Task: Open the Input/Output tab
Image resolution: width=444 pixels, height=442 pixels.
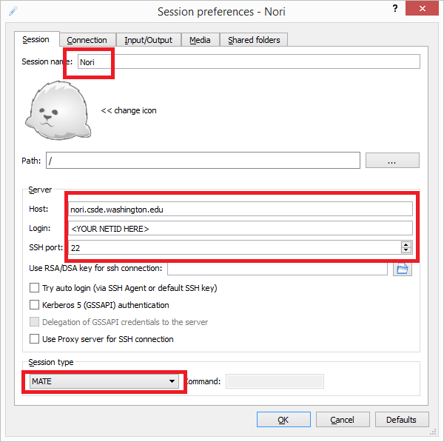Action: pos(148,40)
